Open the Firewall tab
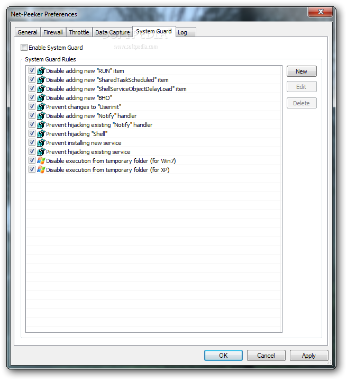 pyautogui.click(x=53, y=32)
